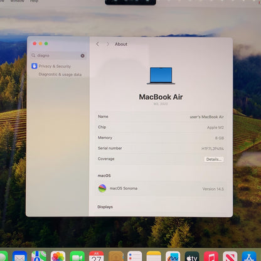The width and height of the screenshot is (261, 261).
Task: Open the App Store in the Dock
Action: (x=249, y=257)
